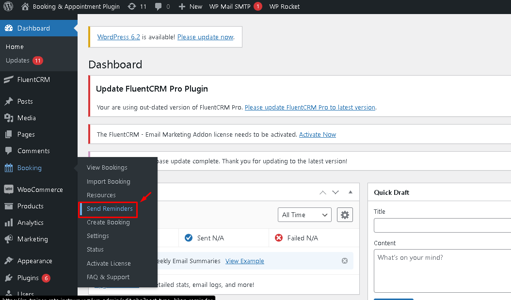Open widget settings gear icon
The image size is (511, 300).
point(345,215)
